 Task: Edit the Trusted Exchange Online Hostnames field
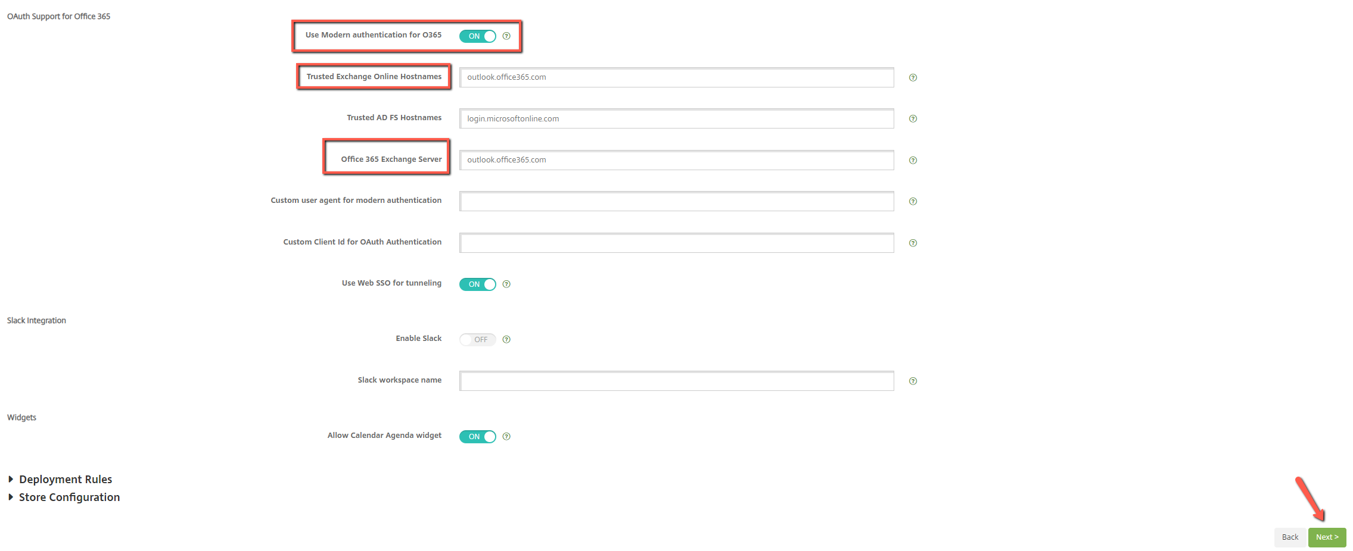click(x=676, y=77)
